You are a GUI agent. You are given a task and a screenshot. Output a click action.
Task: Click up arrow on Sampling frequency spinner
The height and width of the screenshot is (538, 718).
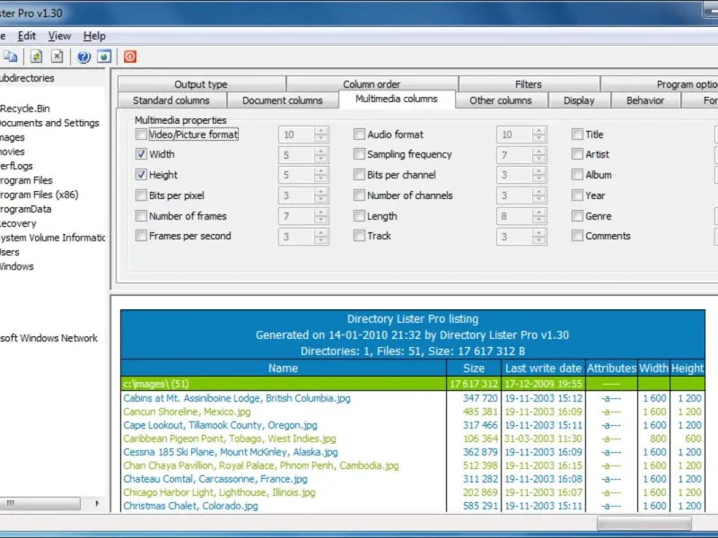[539, 151]
